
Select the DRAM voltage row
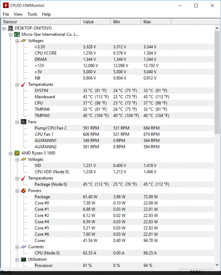(124, 59)
